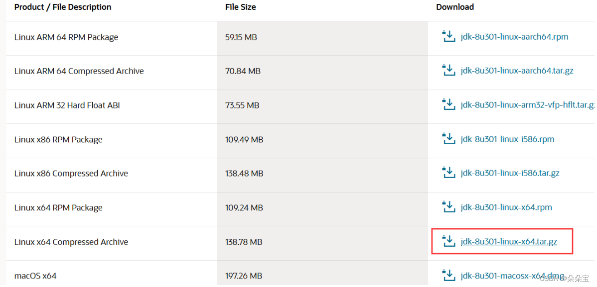Screen dimensions: 597x287
Task: Download jdk-8u301-linux-arm32-vfp-hflt.tar.gz file link
Action: pos(527,105)
